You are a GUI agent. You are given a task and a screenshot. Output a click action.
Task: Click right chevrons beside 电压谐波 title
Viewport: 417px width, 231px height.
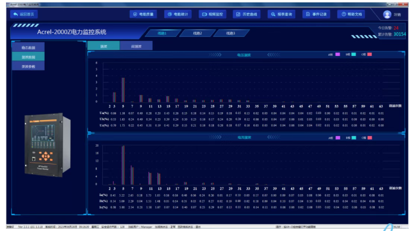215,55
